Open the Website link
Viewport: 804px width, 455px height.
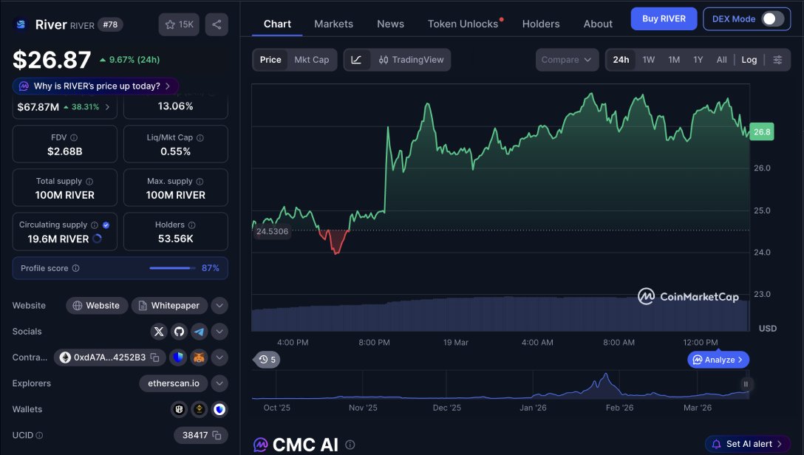96,305
